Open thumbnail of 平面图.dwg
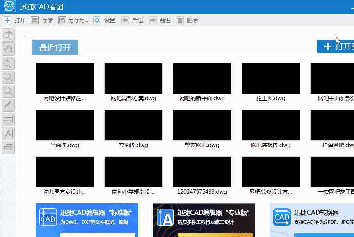The height and width of the screenshot is (237, 354). coord(64,125)
